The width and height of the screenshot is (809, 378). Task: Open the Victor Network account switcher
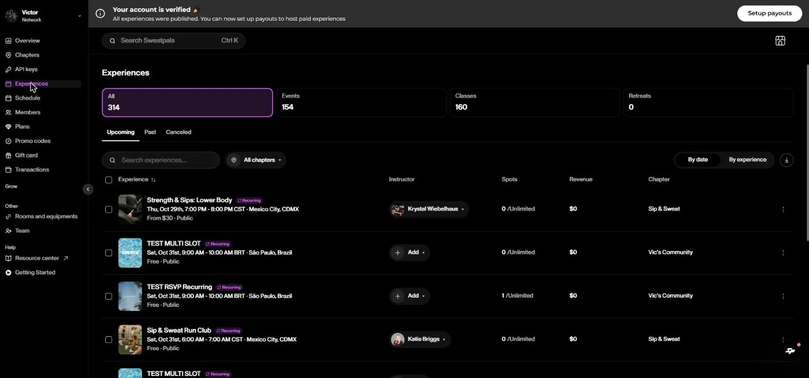point(43,16)
